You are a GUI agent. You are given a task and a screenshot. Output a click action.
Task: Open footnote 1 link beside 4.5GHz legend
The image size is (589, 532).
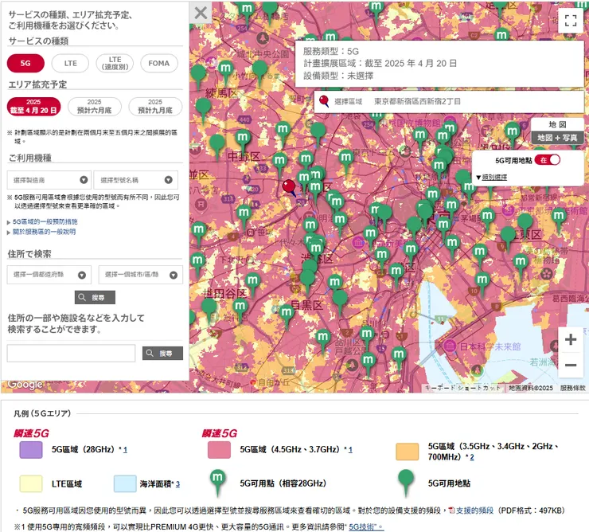350,449
